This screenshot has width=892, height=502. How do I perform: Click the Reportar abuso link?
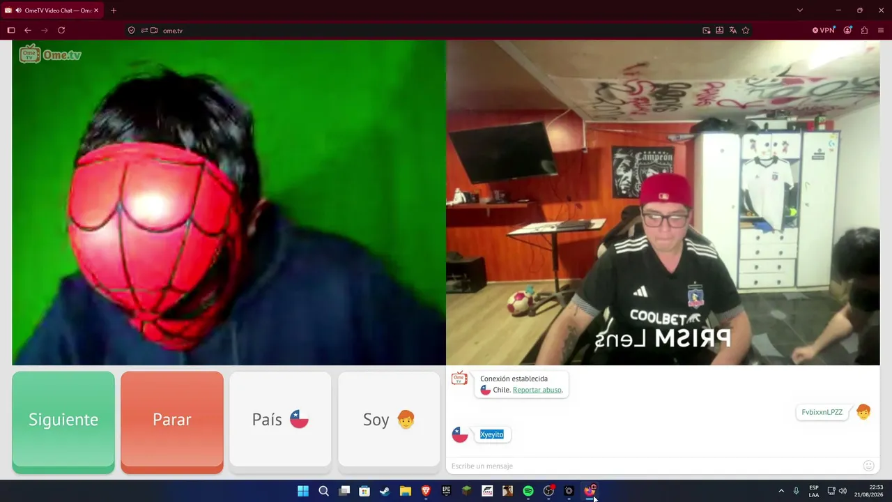coord(537,390)
